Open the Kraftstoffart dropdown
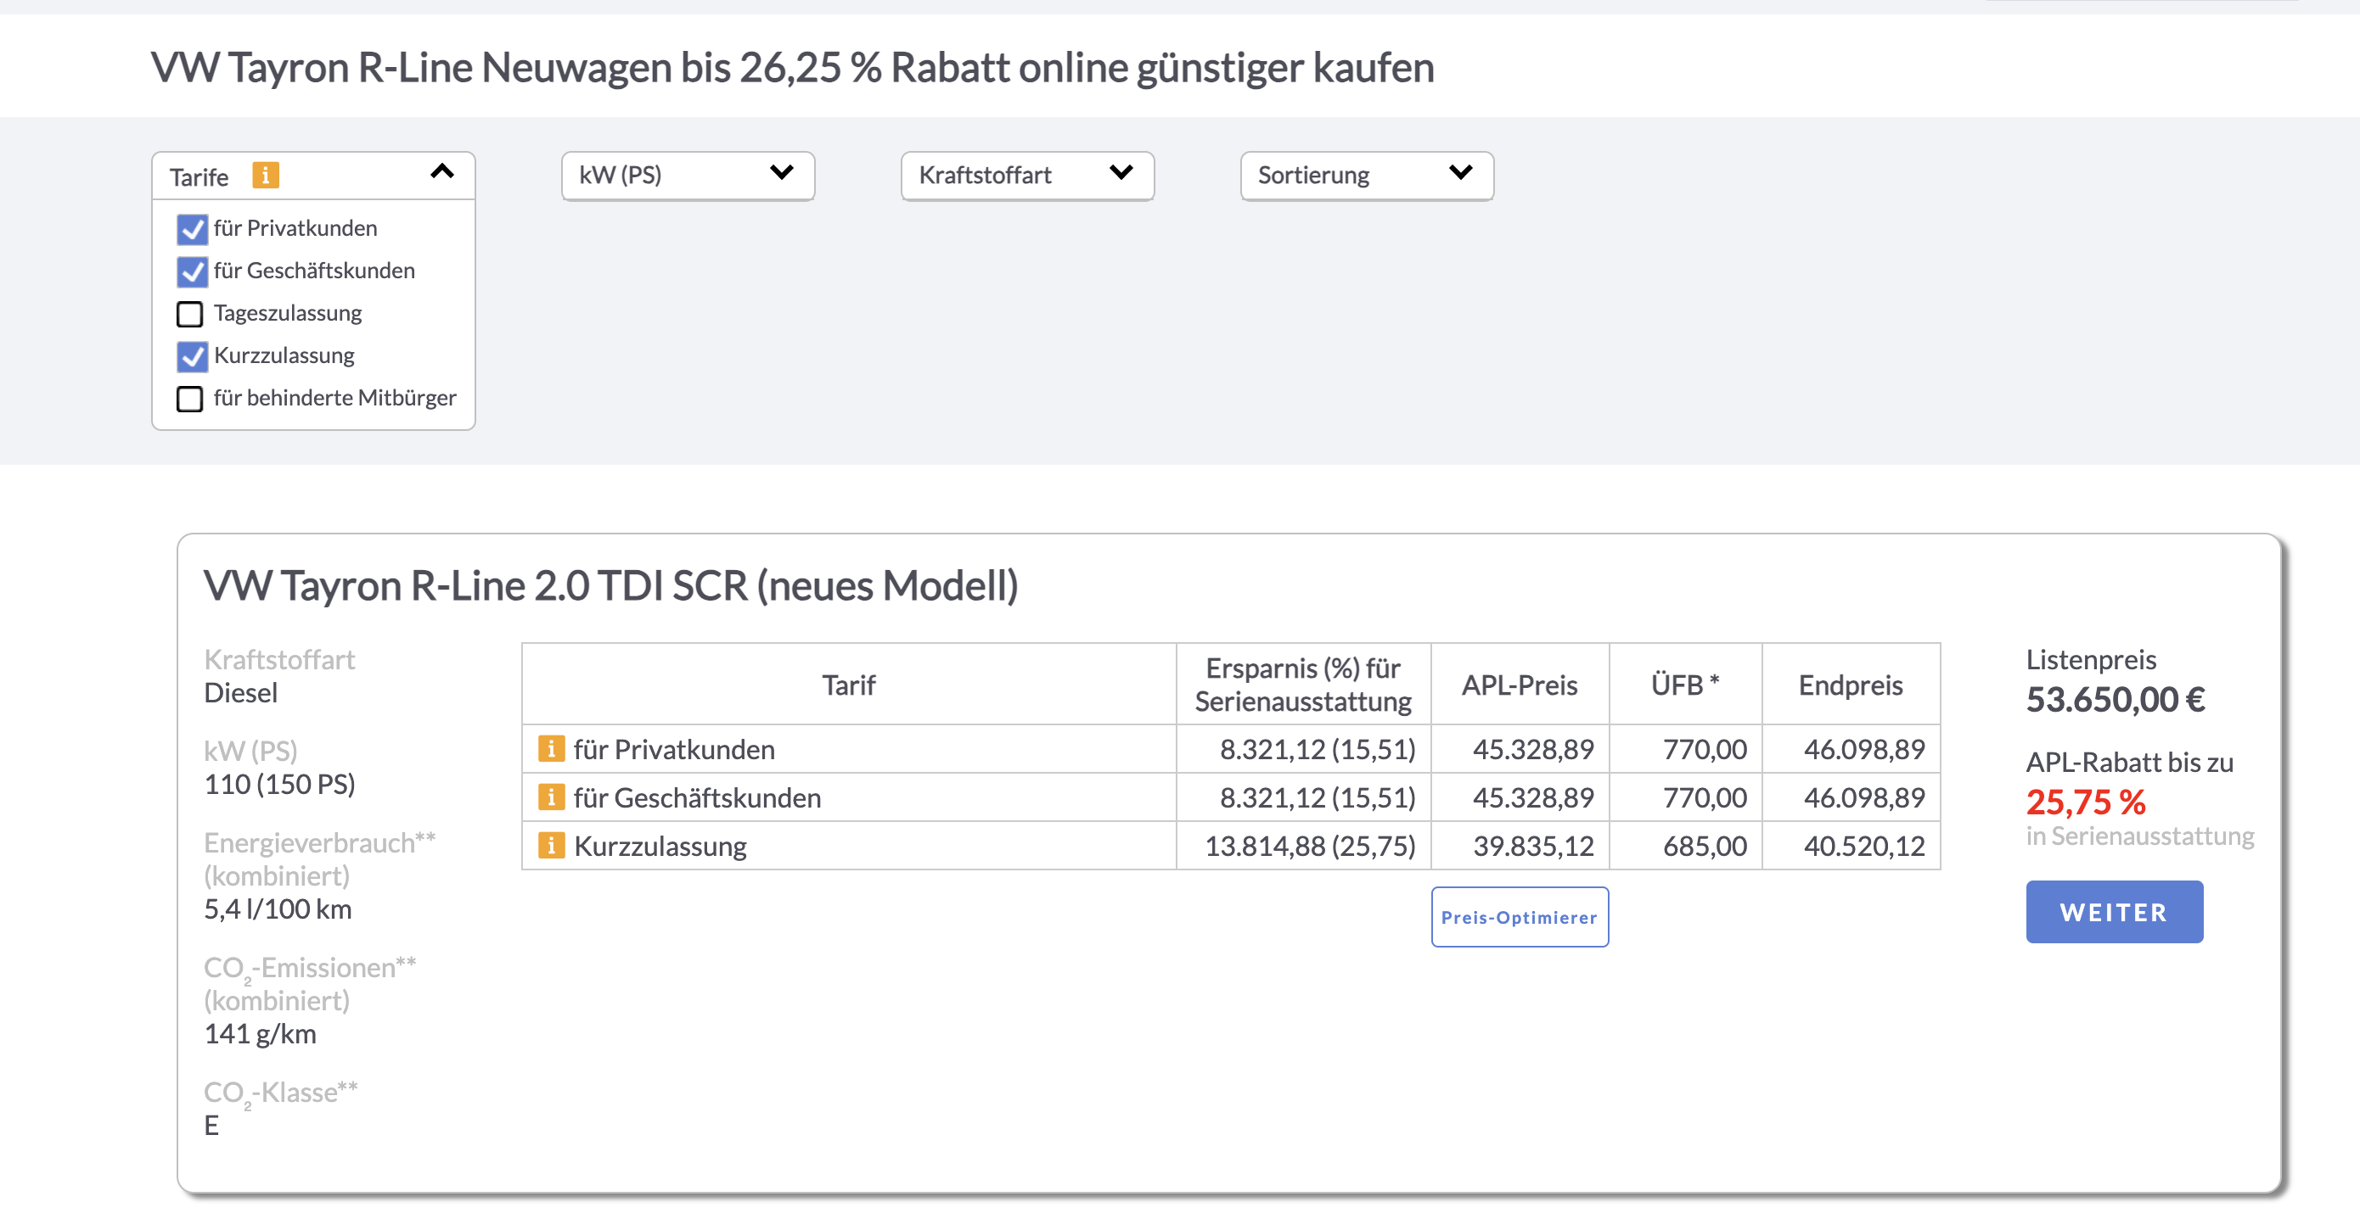 1027,175
